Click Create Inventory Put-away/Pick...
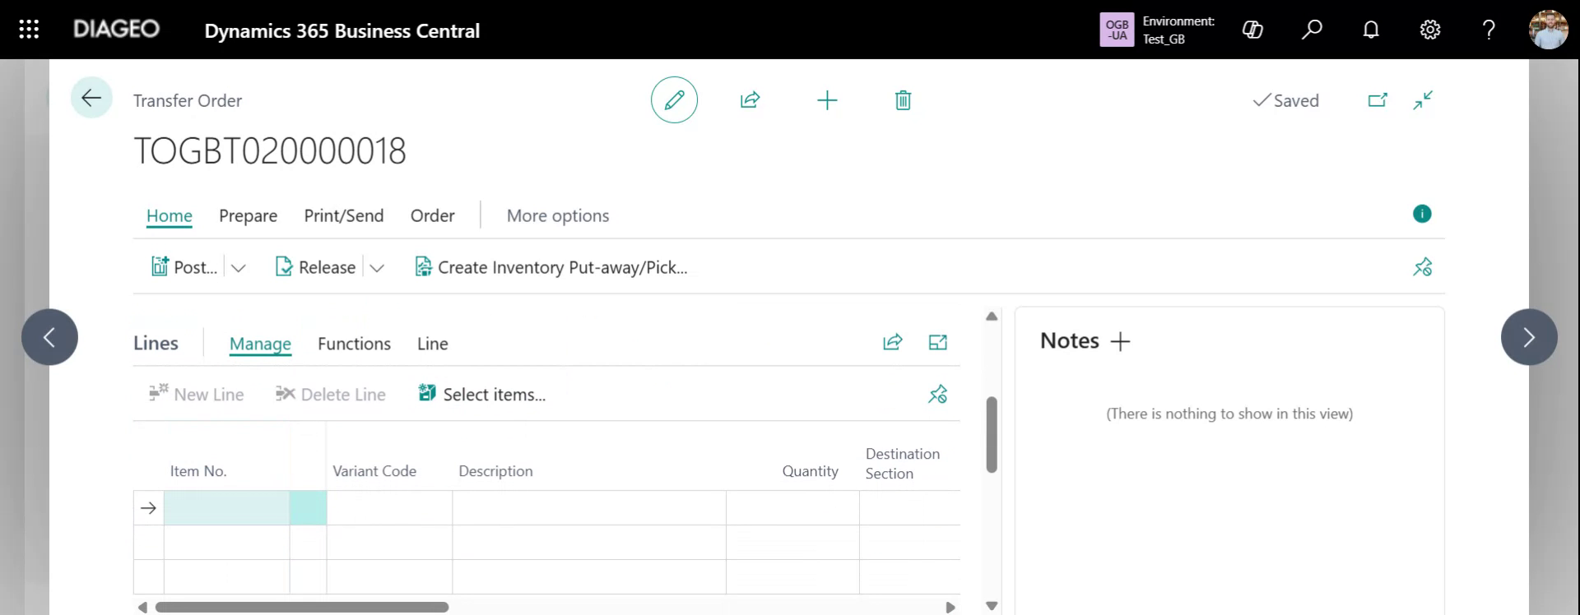 pos(551,267)
